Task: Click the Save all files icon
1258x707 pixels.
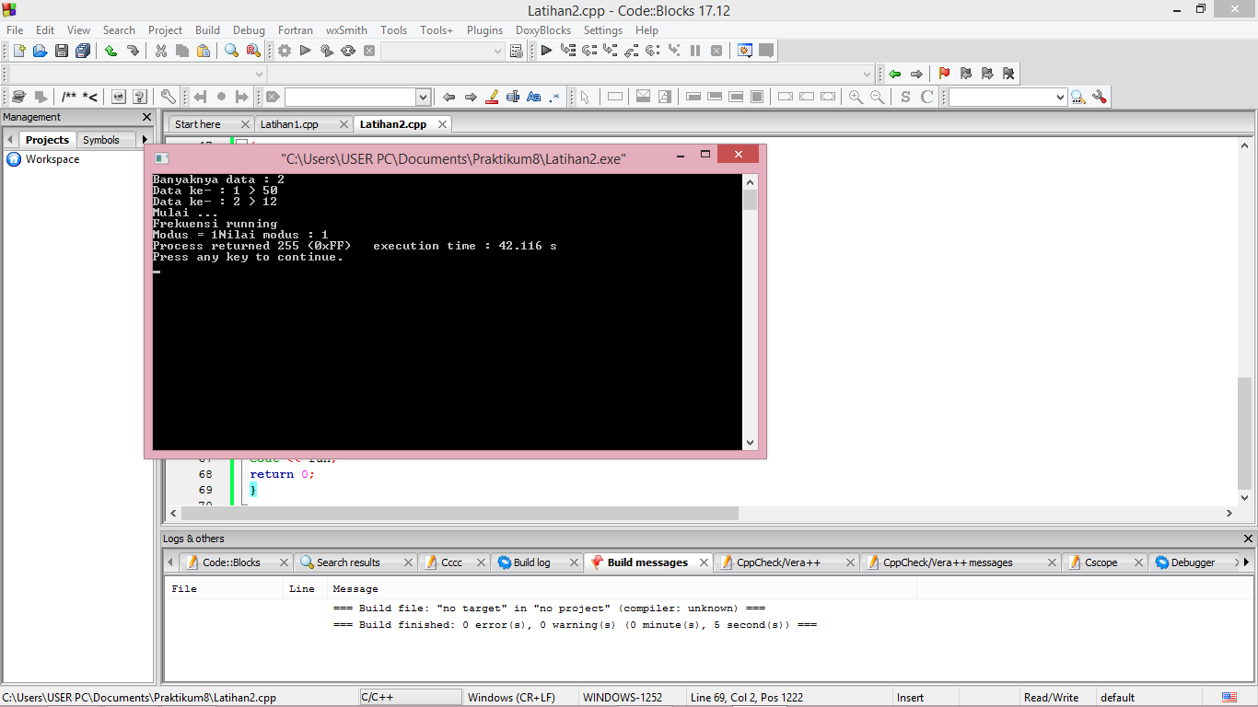Action: pos(83,52)
